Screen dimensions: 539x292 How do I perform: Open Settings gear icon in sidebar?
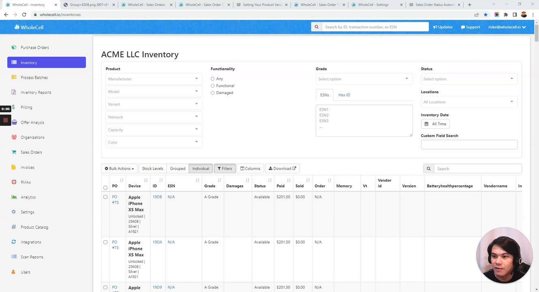(14, 212)
